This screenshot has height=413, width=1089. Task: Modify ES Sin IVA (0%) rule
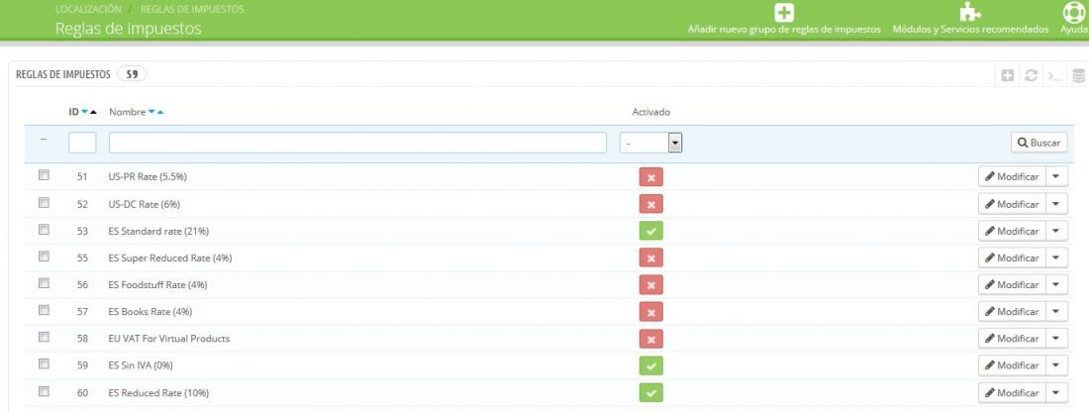(1012, 365)
